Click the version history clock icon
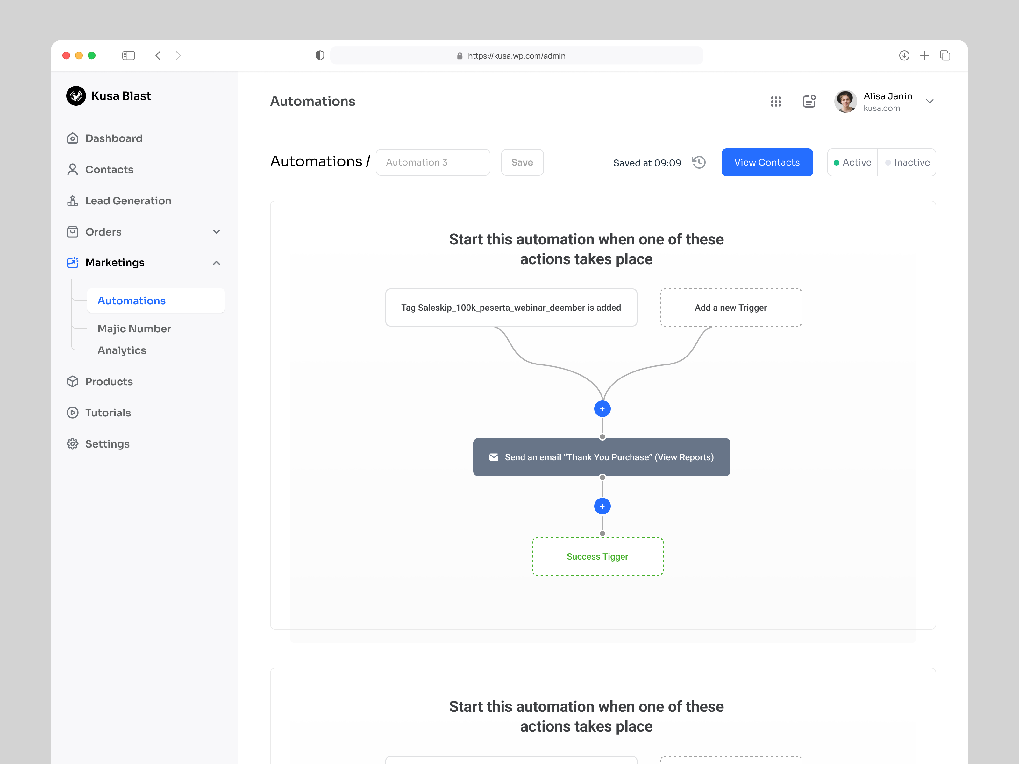Image resolution: width=1019 pixels, height=764 pixels. 698,162
